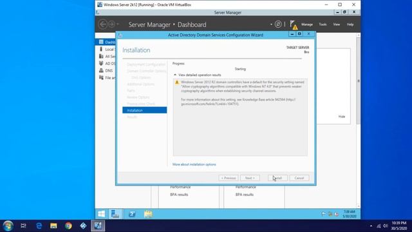Cancel the AD DS configuration wizard
This screenshot has width=412, height=232.
pos(299,178)
